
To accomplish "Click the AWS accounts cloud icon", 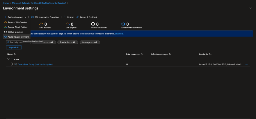I will point(41,24).
